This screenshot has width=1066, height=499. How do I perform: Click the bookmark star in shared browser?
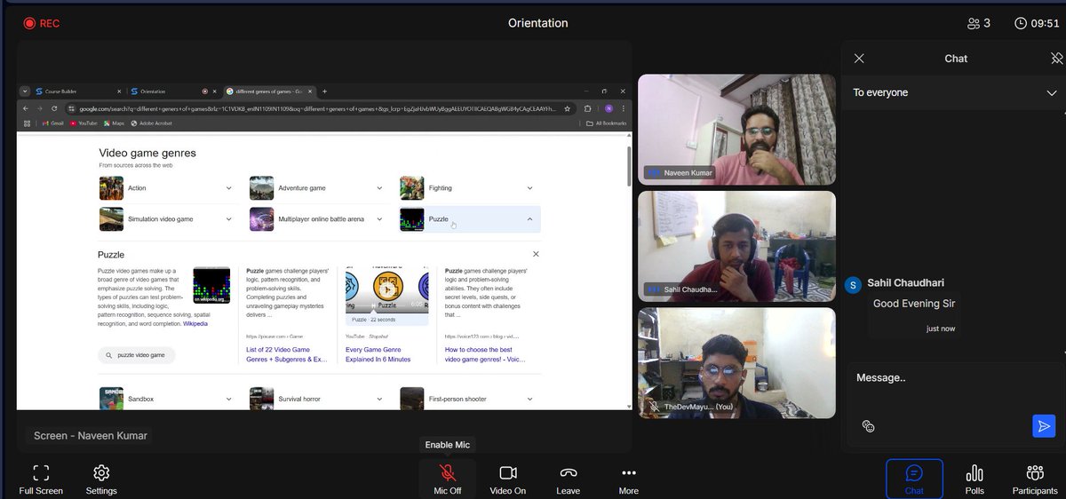(x=569, y=108)
